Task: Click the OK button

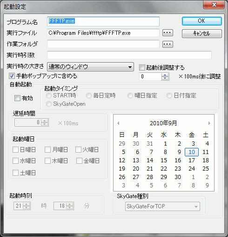Action: pos(201,21)
